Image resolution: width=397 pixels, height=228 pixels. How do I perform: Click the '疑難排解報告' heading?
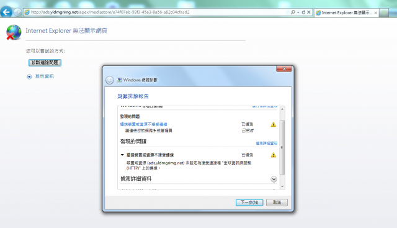click(x=133, y=96)
